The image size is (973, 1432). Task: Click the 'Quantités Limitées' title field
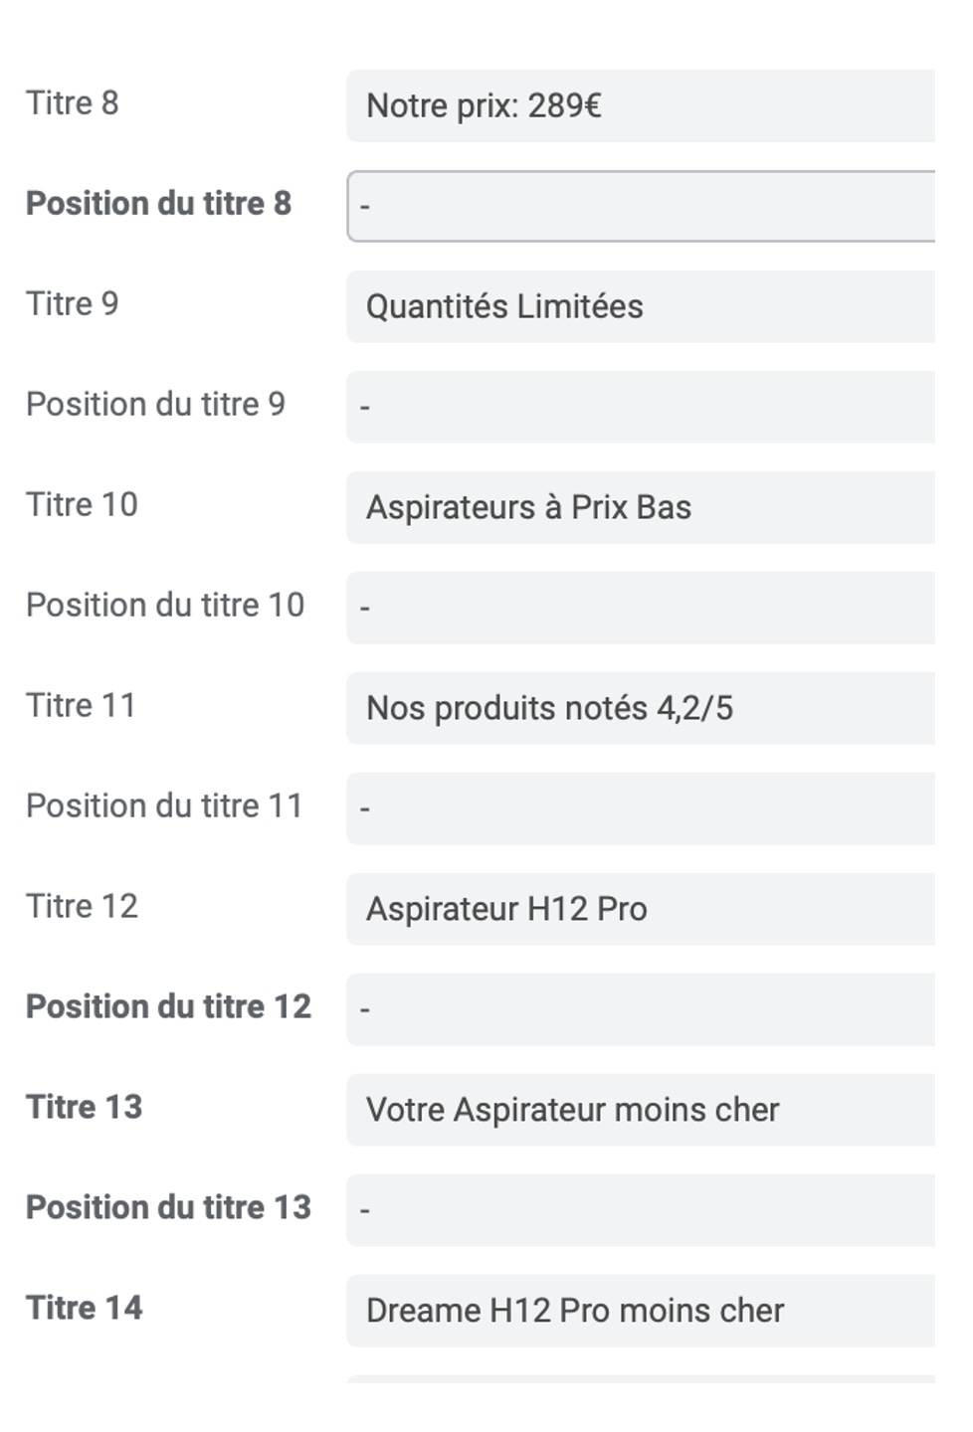pyautogui.click(x=641, y=306)
